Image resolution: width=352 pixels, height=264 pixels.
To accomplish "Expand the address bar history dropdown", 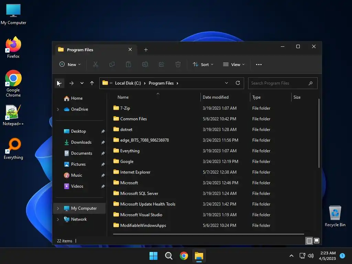I will pos(227,83).
